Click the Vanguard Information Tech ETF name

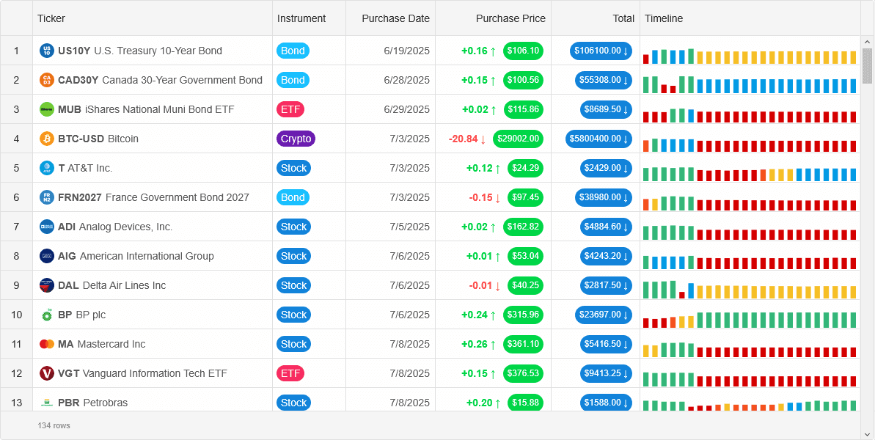[x=155, y=373]
